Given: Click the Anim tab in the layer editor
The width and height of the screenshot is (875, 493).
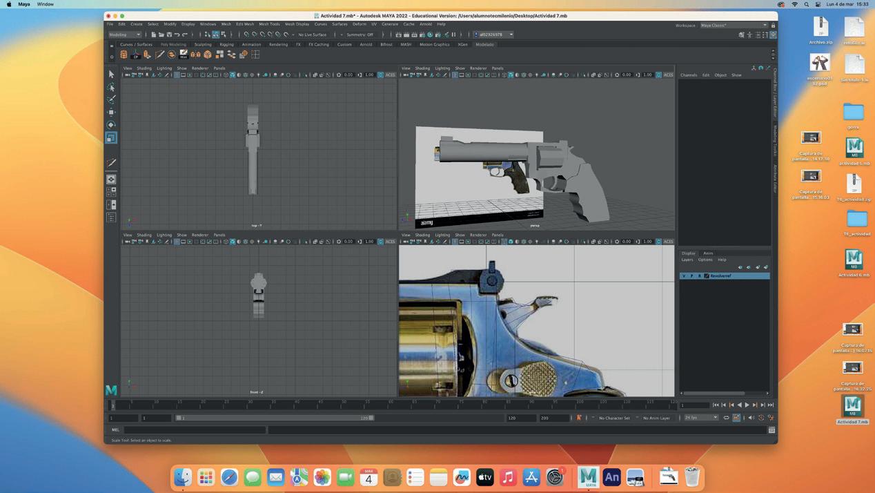Looking at the screenshot, I should tap(708, 253).
